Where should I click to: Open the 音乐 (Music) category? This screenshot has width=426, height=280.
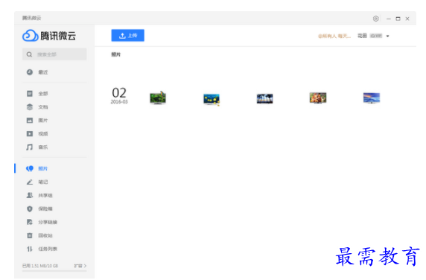pos(37,147)
